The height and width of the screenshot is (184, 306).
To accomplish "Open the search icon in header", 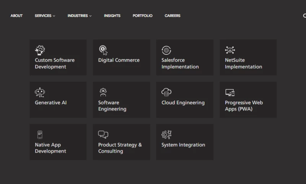I will click(x=304, y=16).
